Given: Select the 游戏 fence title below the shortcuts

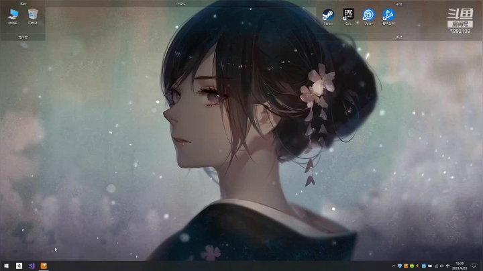Looking at the screenshot, I should point(399,38).
